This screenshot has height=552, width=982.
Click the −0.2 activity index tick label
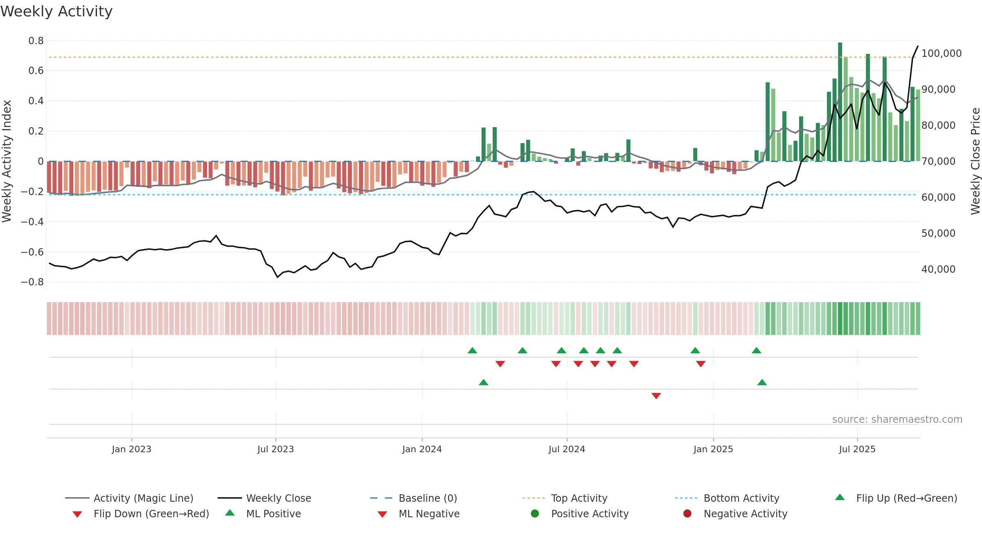[32, 191]
